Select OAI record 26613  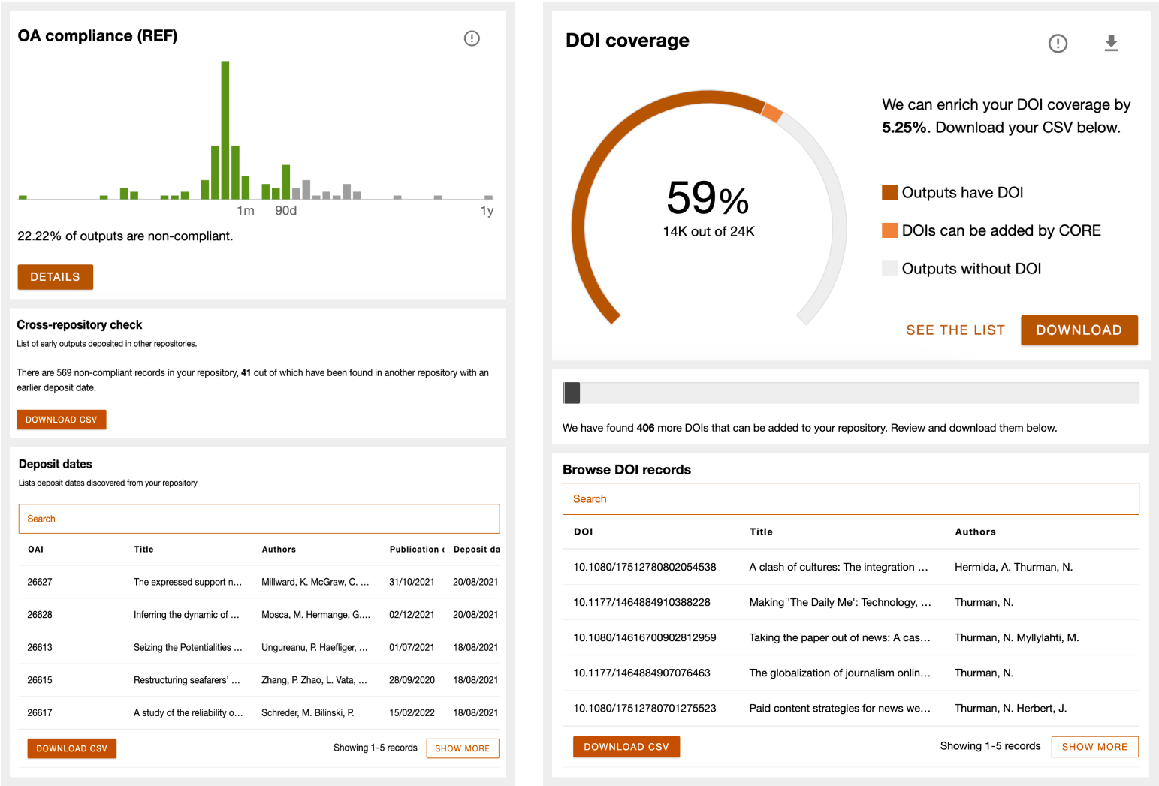40,647
